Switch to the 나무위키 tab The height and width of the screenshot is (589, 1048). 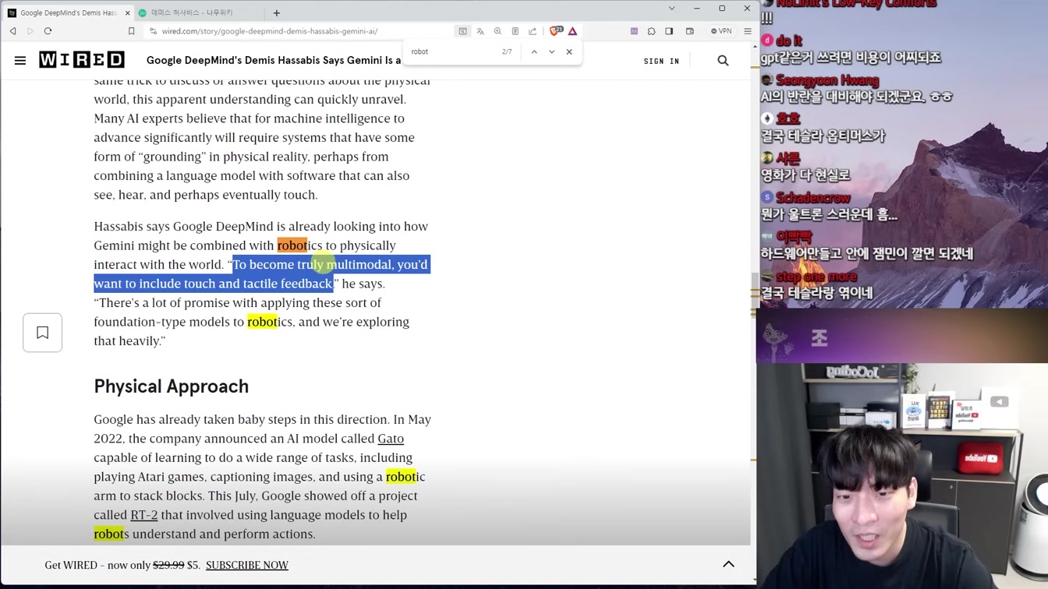click(199, 12)
